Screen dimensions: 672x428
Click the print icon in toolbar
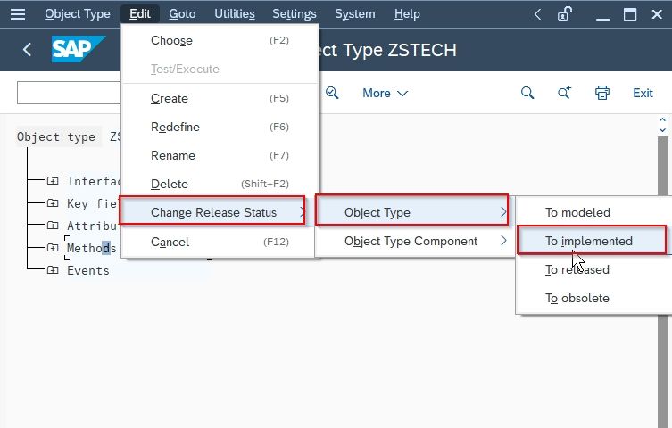[x=601, y=93]
